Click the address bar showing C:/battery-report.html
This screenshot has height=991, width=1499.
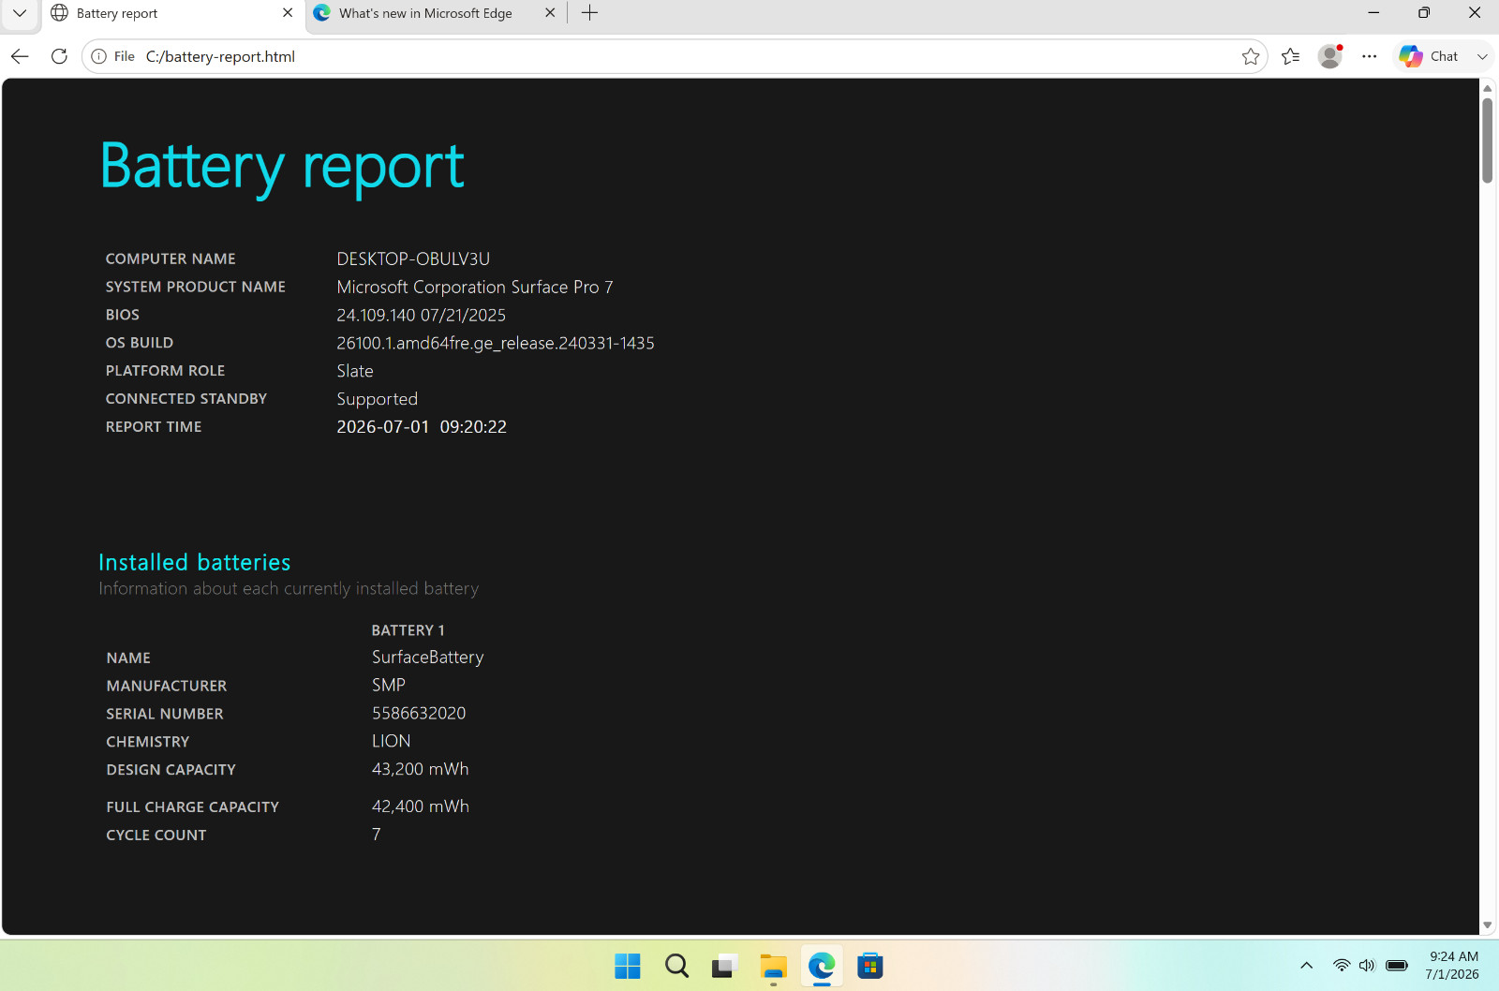click(675, 56)
